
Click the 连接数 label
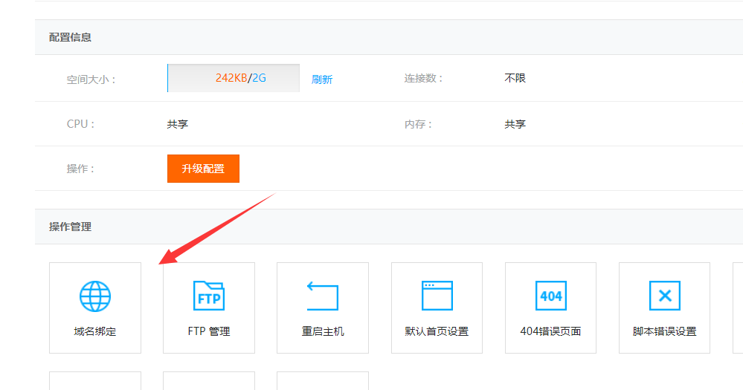coord(424,78)
